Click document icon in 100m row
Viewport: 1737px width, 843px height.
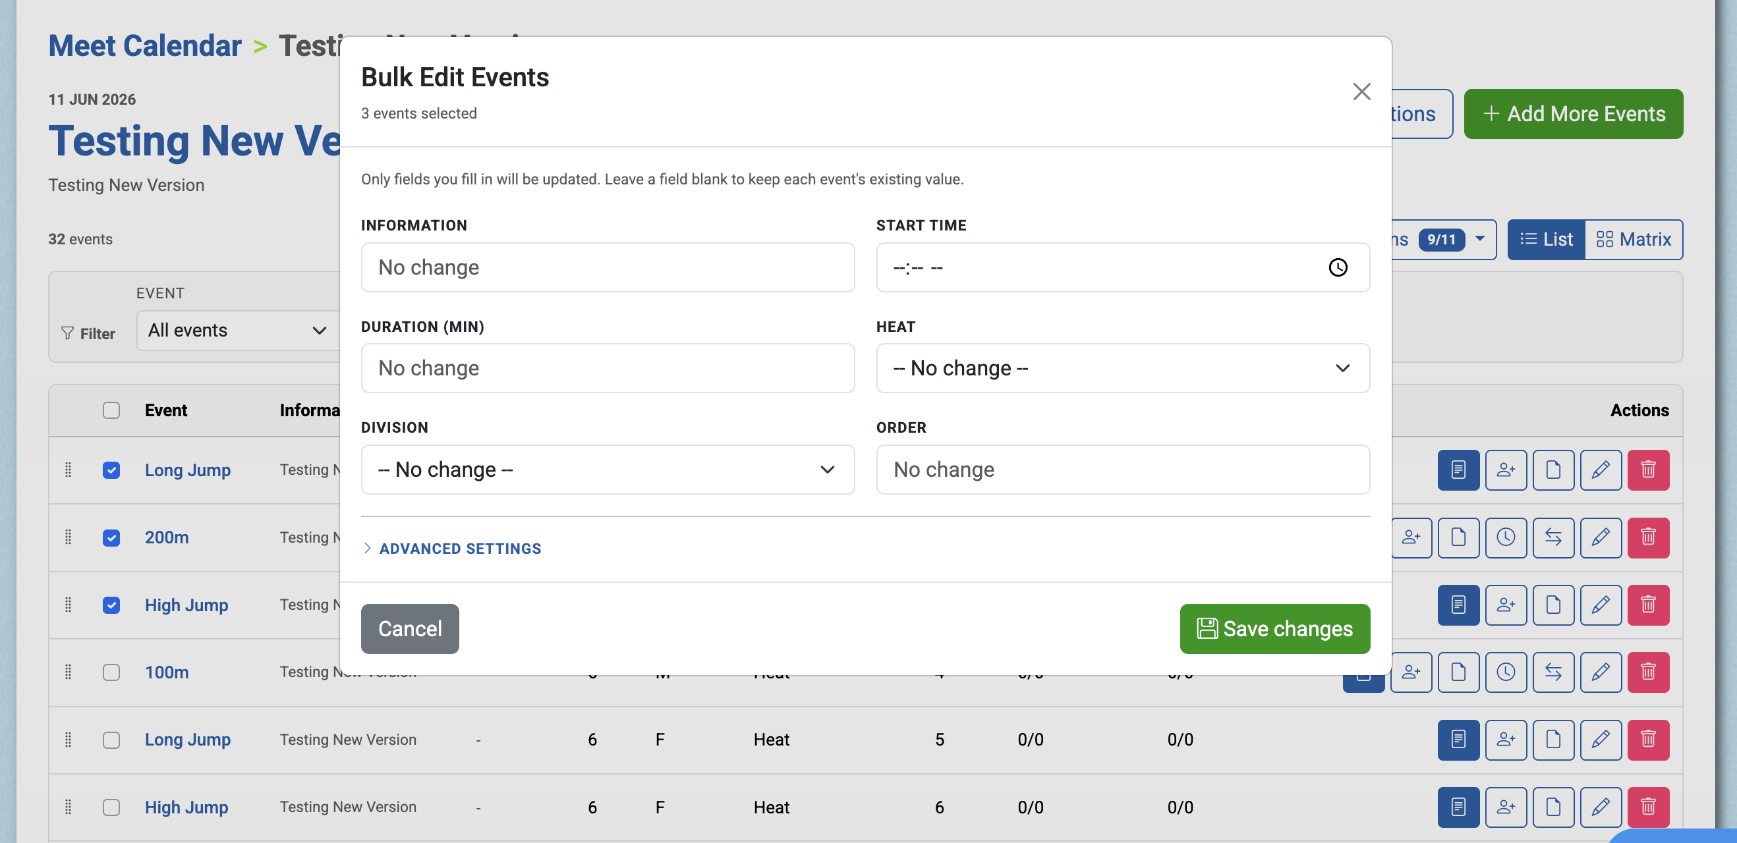coord(1458,672)
